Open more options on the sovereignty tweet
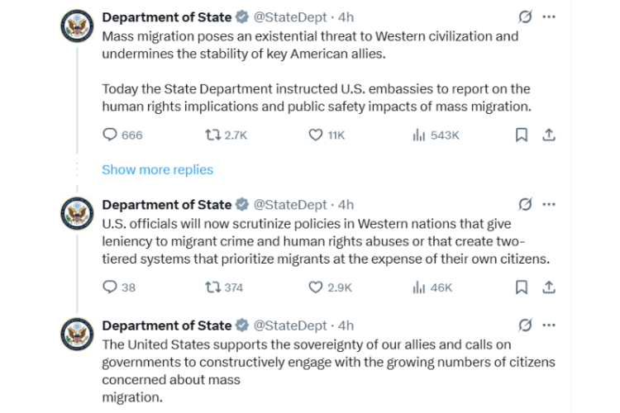 [550, 325]
